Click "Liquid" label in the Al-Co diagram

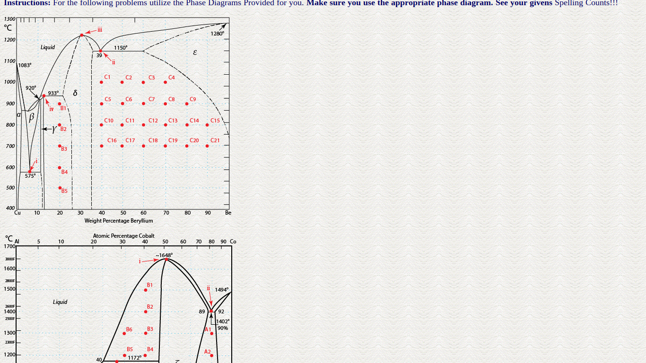point(60,302)
